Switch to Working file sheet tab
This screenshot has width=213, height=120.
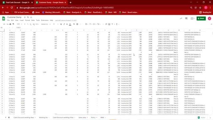[43, 117]
